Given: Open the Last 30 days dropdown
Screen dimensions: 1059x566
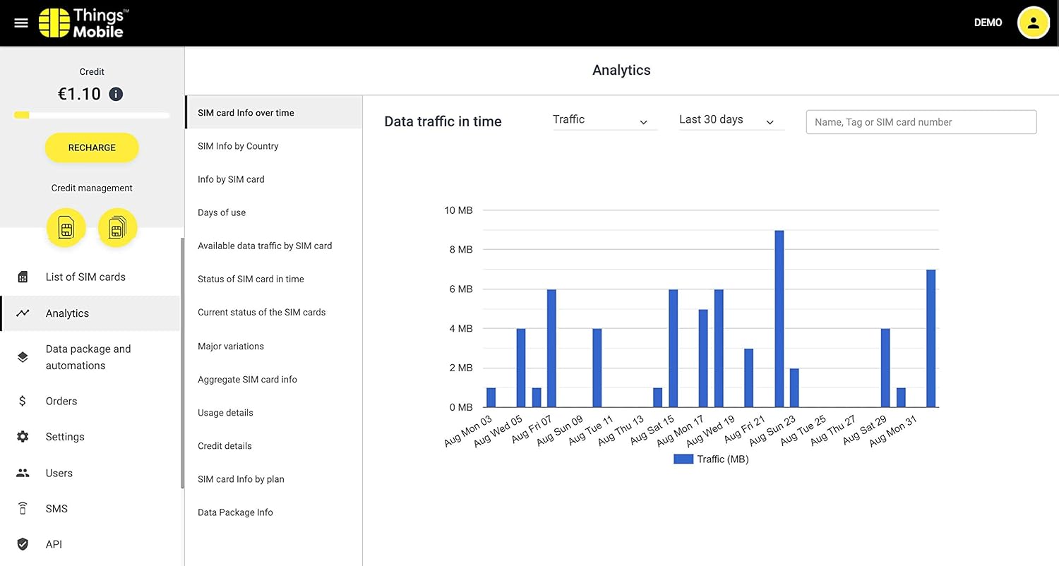Looking at the screenshot, I should (x=731, y=121).
